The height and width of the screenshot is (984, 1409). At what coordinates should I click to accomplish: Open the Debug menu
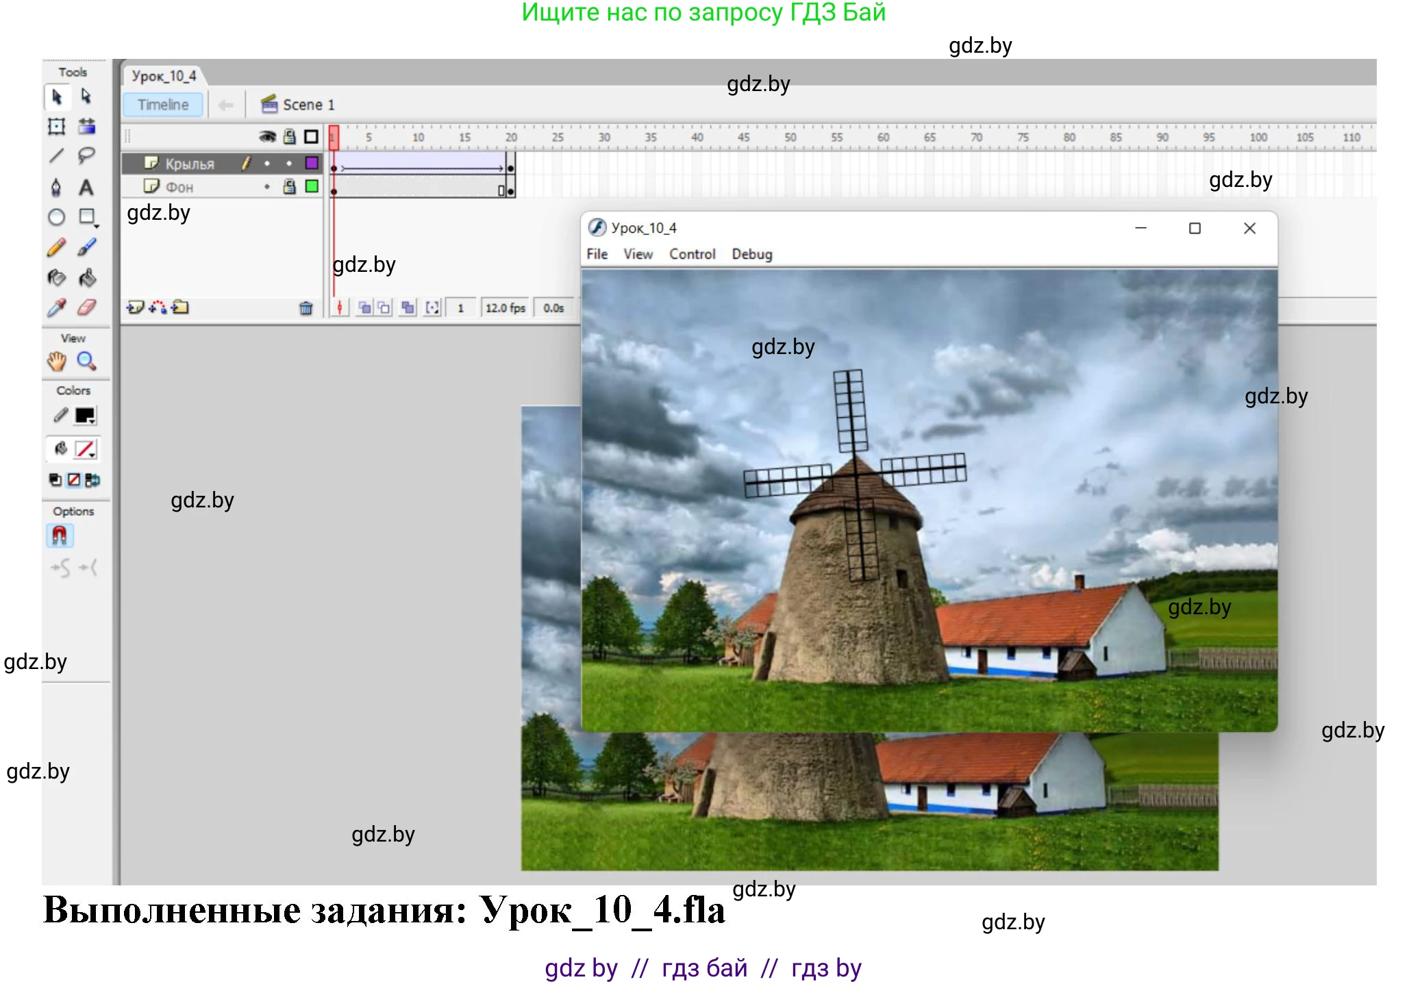(x=751, y=254)
